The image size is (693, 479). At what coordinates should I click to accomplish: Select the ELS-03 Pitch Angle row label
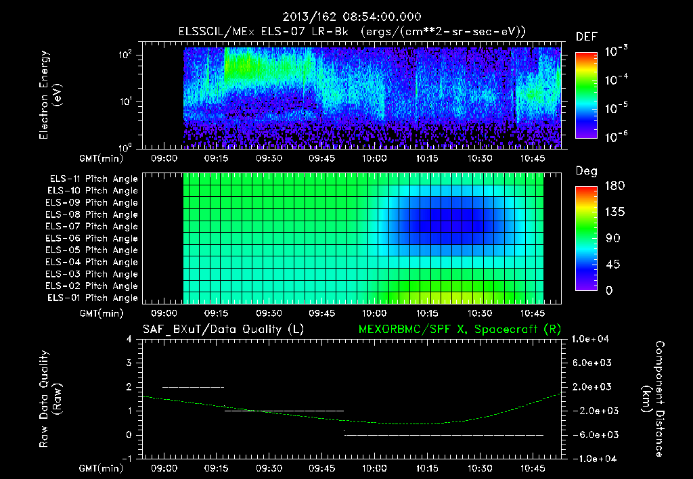click(x=92, y=275)
